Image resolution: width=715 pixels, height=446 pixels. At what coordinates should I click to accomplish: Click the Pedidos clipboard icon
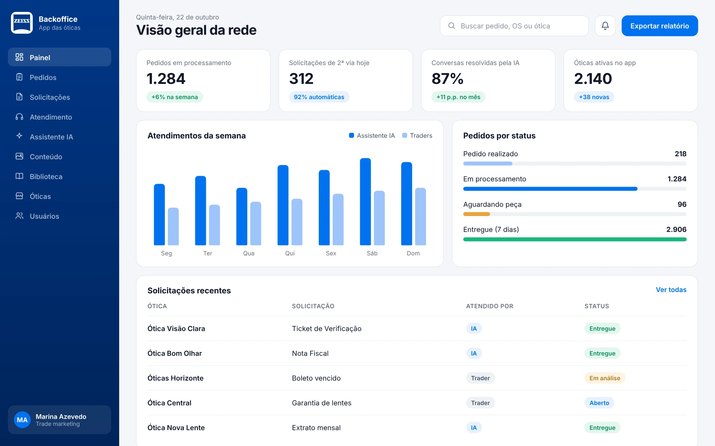[x=20, y=77]
